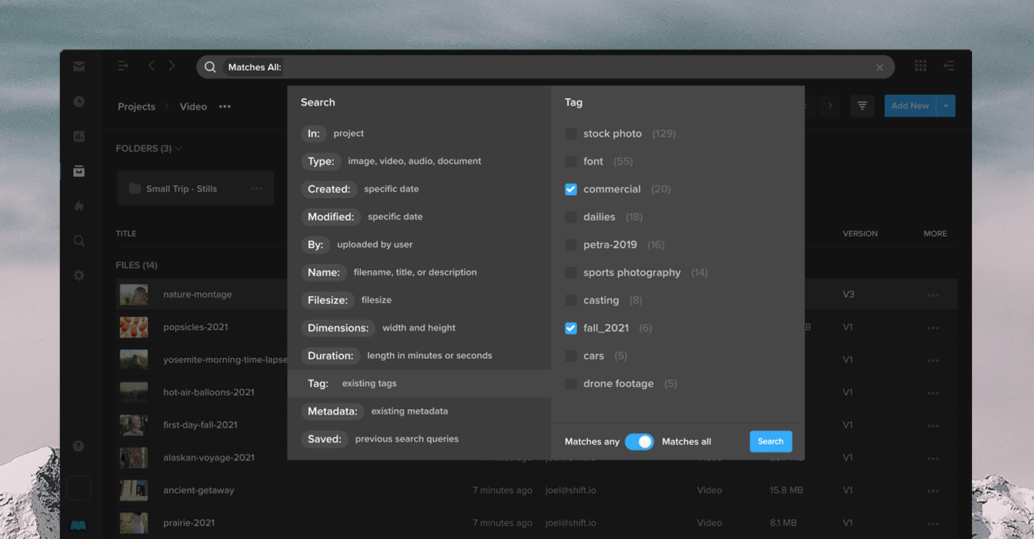The height and width of the screenshot is (539, 1034).
Task: Click the magnifier icon in the search bar
Action: [210, 67]
